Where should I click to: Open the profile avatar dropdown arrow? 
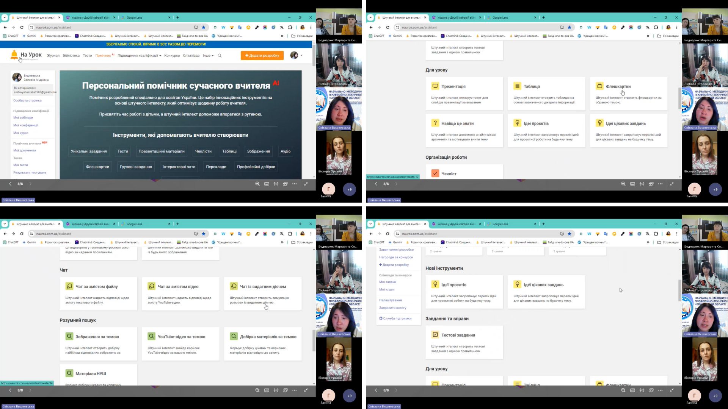[301, 55]
